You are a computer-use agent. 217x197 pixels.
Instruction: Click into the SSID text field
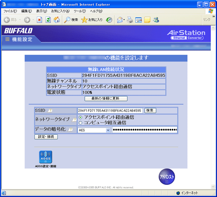click(x=110, y=110)
